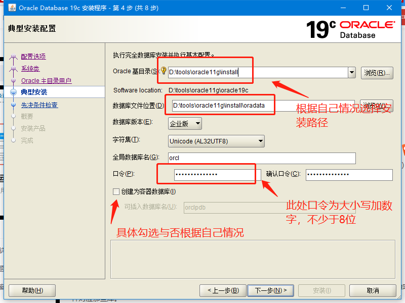The height and width of the screenshot is (303, 405).
Task: Open the 数据库版本 企业版 dropdown
Action: [185, 124]
